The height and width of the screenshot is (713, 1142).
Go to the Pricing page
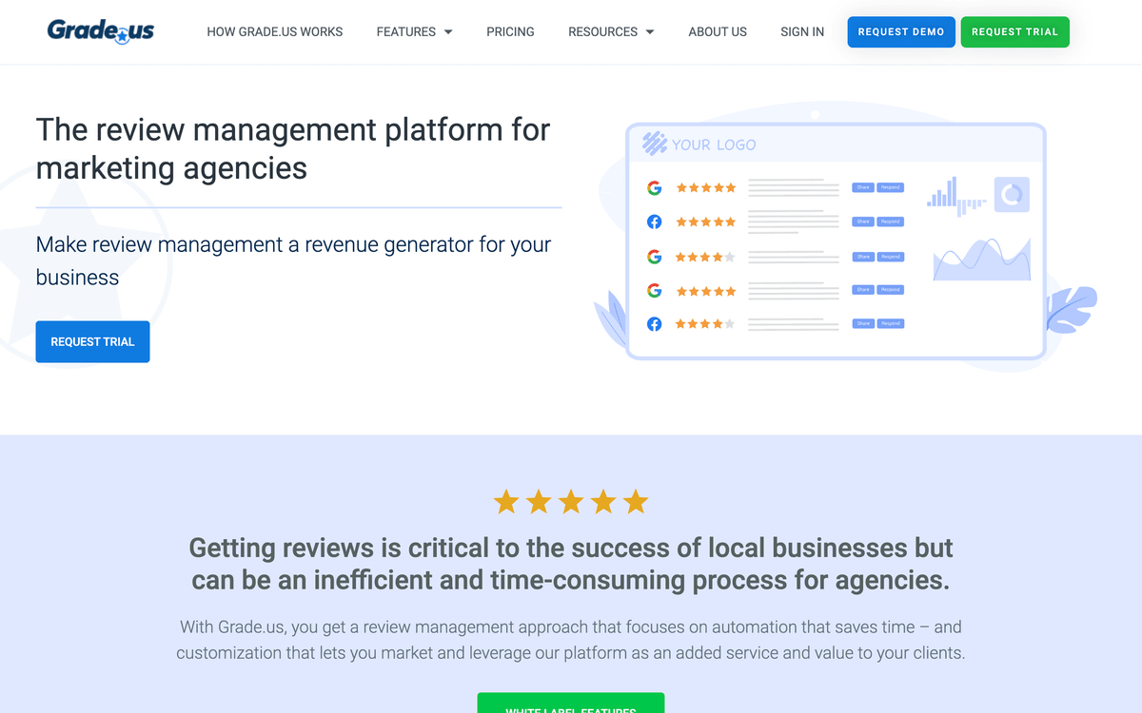[x=510, y=31]
